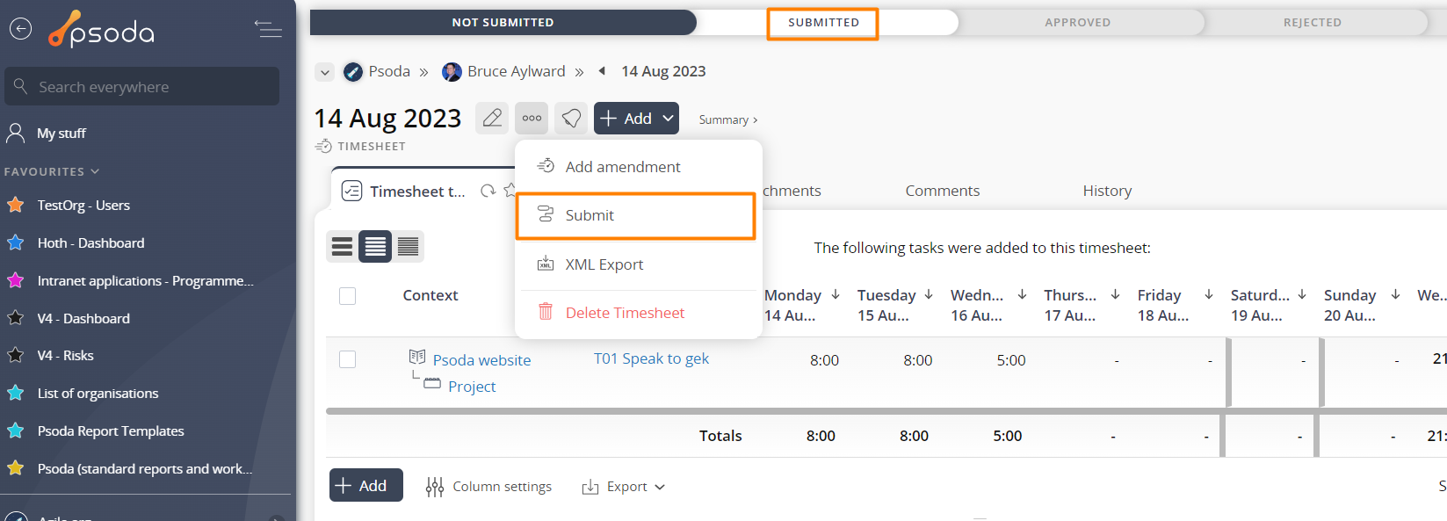Click the star beside Psoda Report Templates

[16, 431]
